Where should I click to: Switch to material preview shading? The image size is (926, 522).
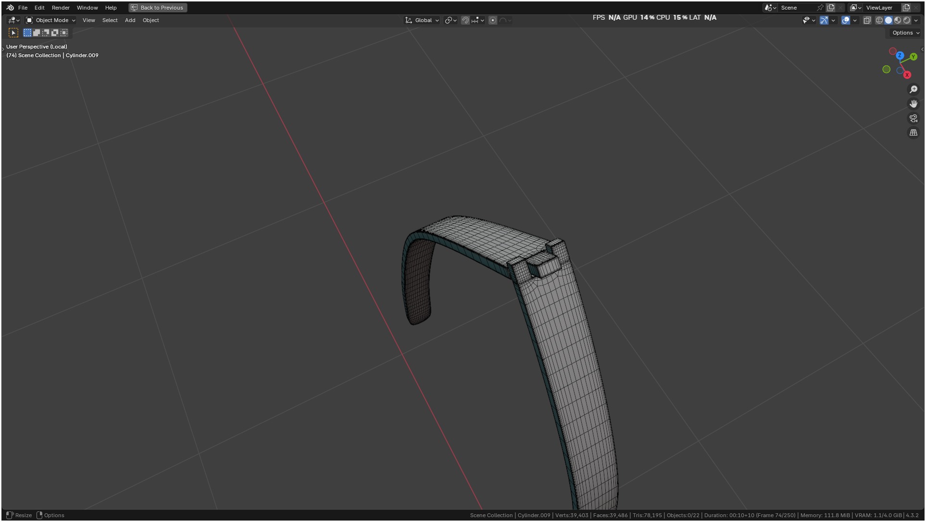pos(898,20)
